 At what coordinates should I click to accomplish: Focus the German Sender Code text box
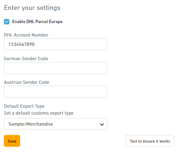pyautogui.click(x=55, y=68)
